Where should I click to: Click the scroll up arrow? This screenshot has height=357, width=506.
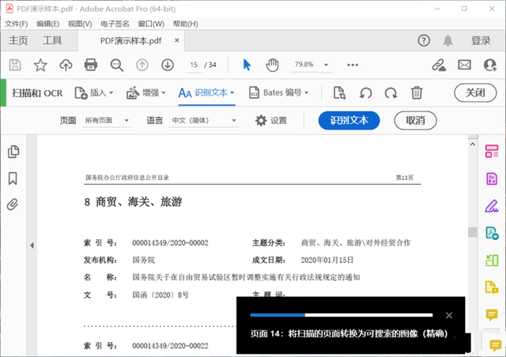(x=473, y=145)
